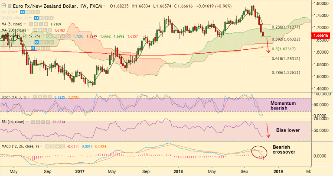333x177 pixels.
Task: Open settings gear for Stoch (14, 3, 1)
Action: click(x=40, y=97)
